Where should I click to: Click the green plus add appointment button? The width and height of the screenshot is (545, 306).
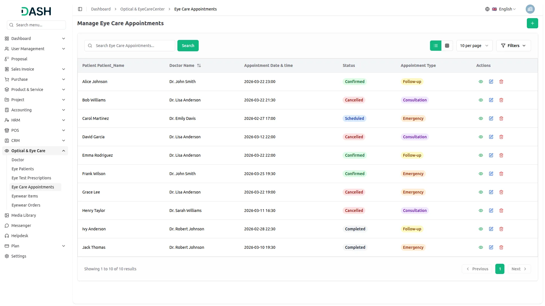tap(532, 23)
